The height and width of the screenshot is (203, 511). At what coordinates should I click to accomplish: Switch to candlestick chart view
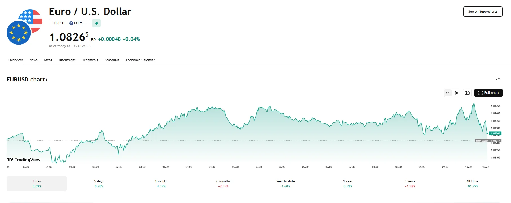[x=456, y=93]
